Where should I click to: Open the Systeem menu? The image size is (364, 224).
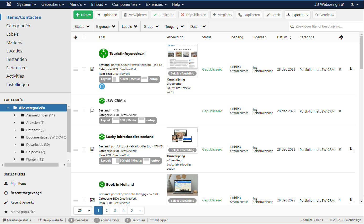point(27,4)
